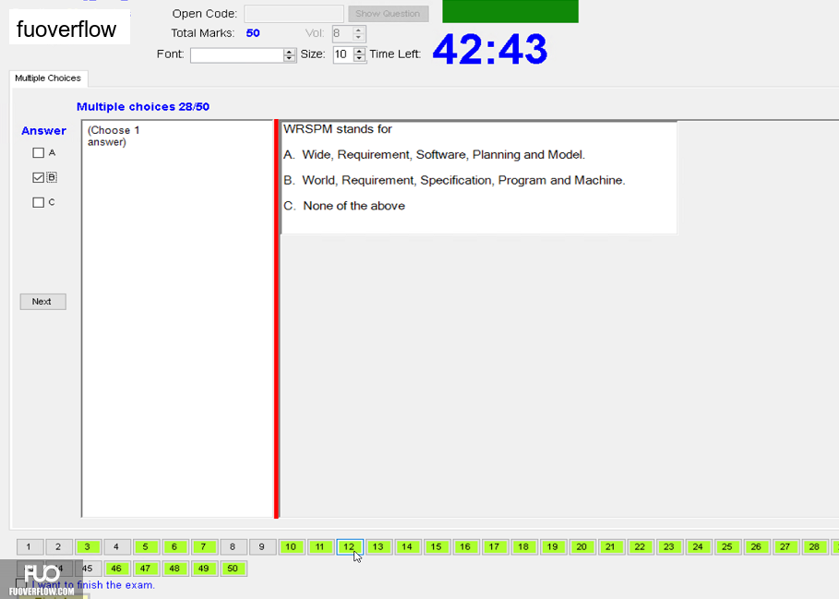Click the Total Marks value 50
Screen dimensions: 839x599
click(x=253, y=33)
